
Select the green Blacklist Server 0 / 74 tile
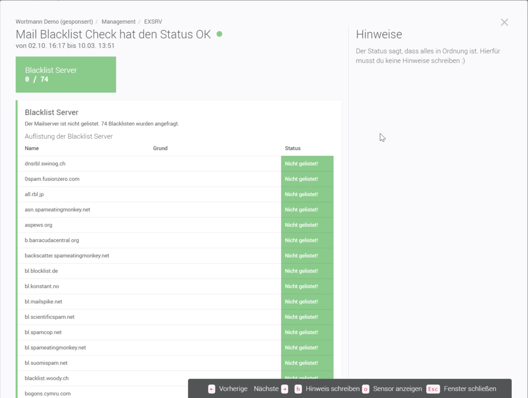pos(66,75)
